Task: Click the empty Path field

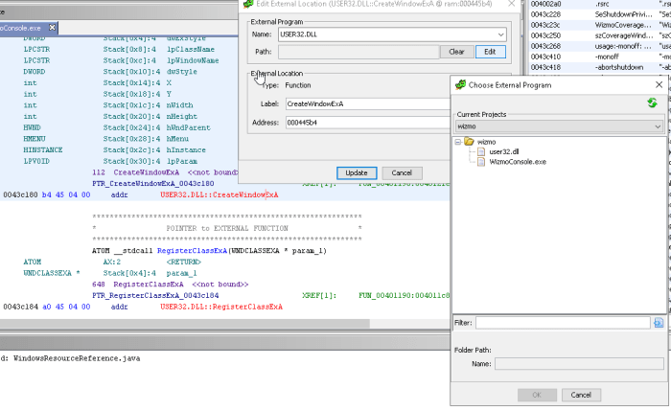Action: coord(359,52)
